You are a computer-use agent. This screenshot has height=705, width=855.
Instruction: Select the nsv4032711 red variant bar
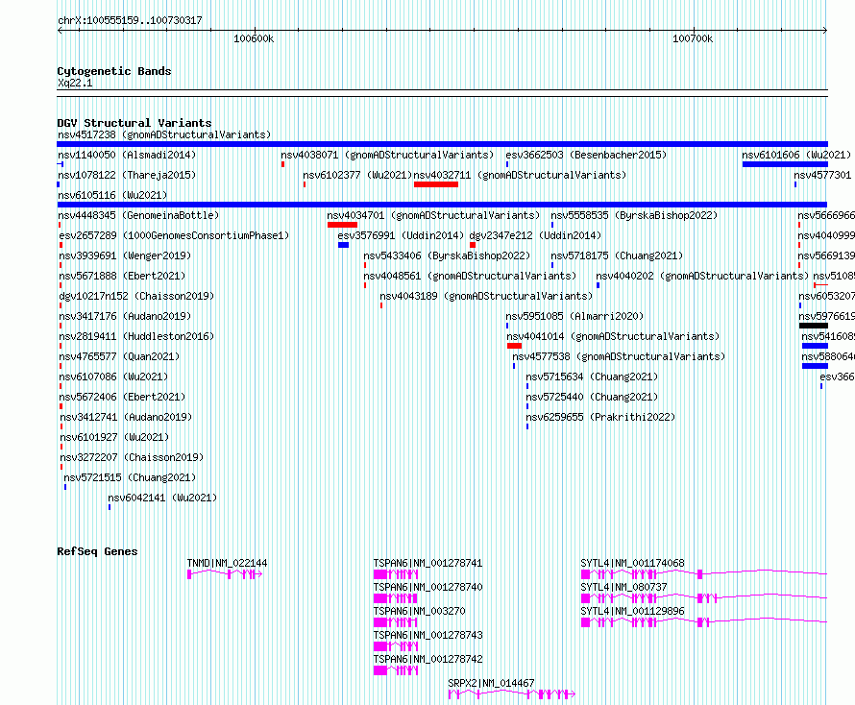(436, 184)
